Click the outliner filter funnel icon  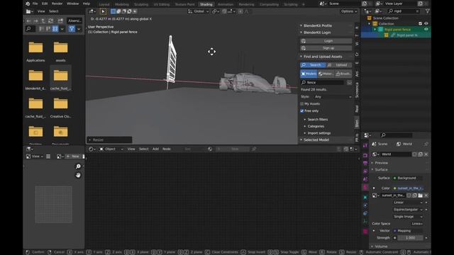427,11
